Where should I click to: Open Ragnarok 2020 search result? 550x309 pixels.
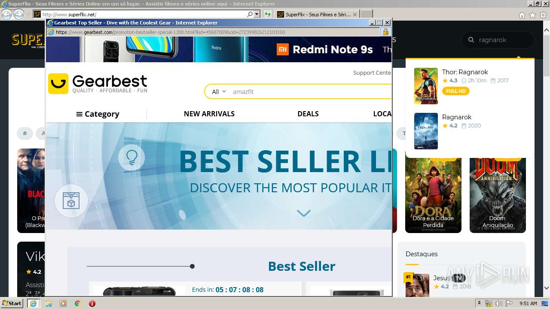(457, 117)
